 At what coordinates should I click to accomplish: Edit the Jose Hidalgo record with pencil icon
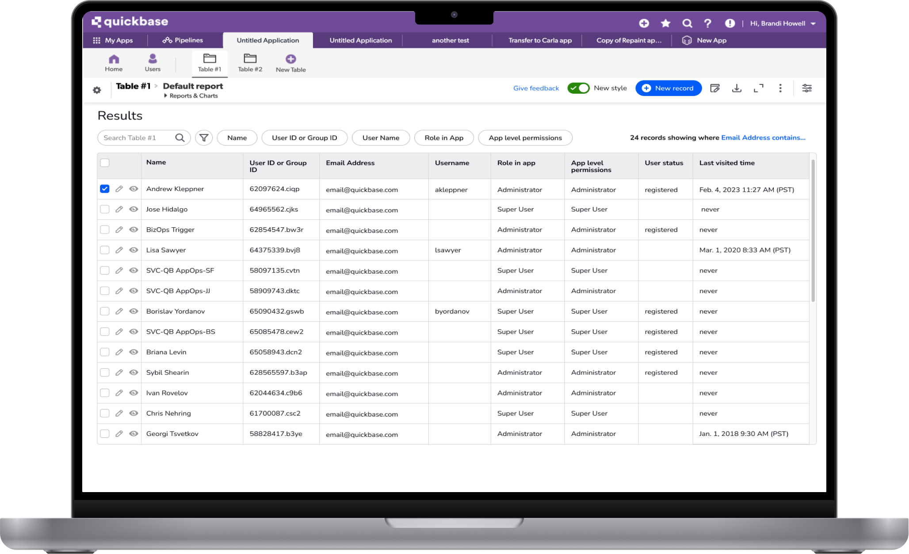point(119,210)
